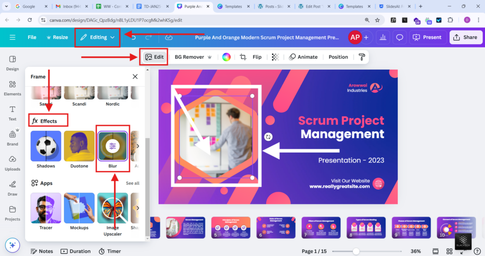The width and height of the screenshot is (485, 256).
Task: Open the Canva main hamburger menu
Action: click(12, 37)
